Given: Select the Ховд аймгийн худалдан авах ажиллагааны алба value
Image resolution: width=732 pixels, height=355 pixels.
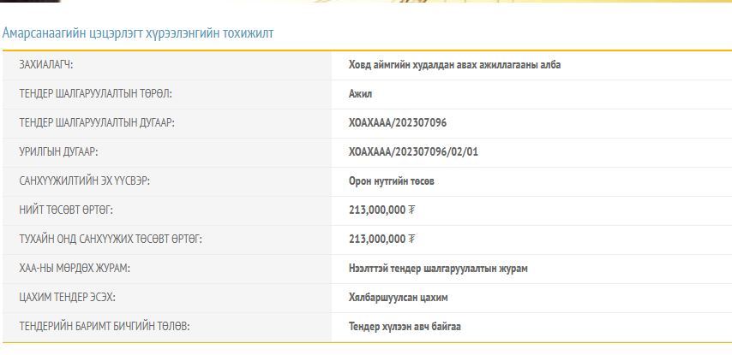Looking at the screenshot, I should [454, 65].
